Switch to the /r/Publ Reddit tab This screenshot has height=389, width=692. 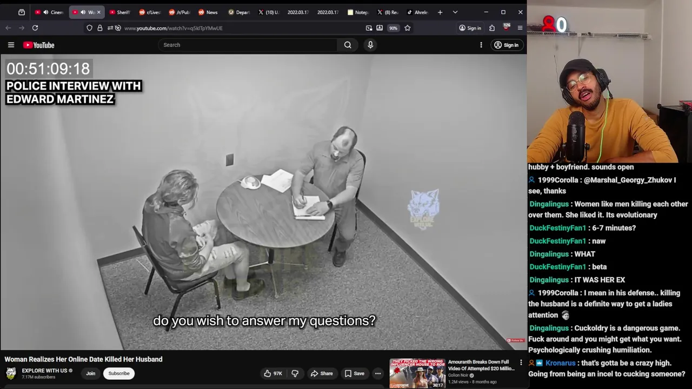tap(179, 12)
